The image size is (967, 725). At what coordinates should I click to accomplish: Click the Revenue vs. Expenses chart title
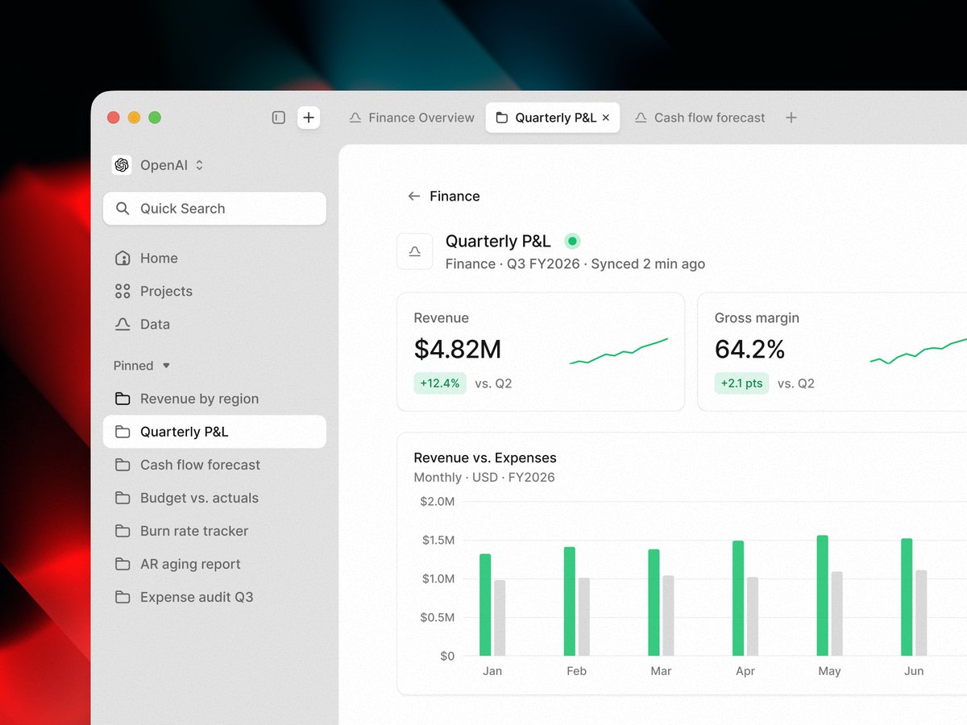tap(485, 458)
